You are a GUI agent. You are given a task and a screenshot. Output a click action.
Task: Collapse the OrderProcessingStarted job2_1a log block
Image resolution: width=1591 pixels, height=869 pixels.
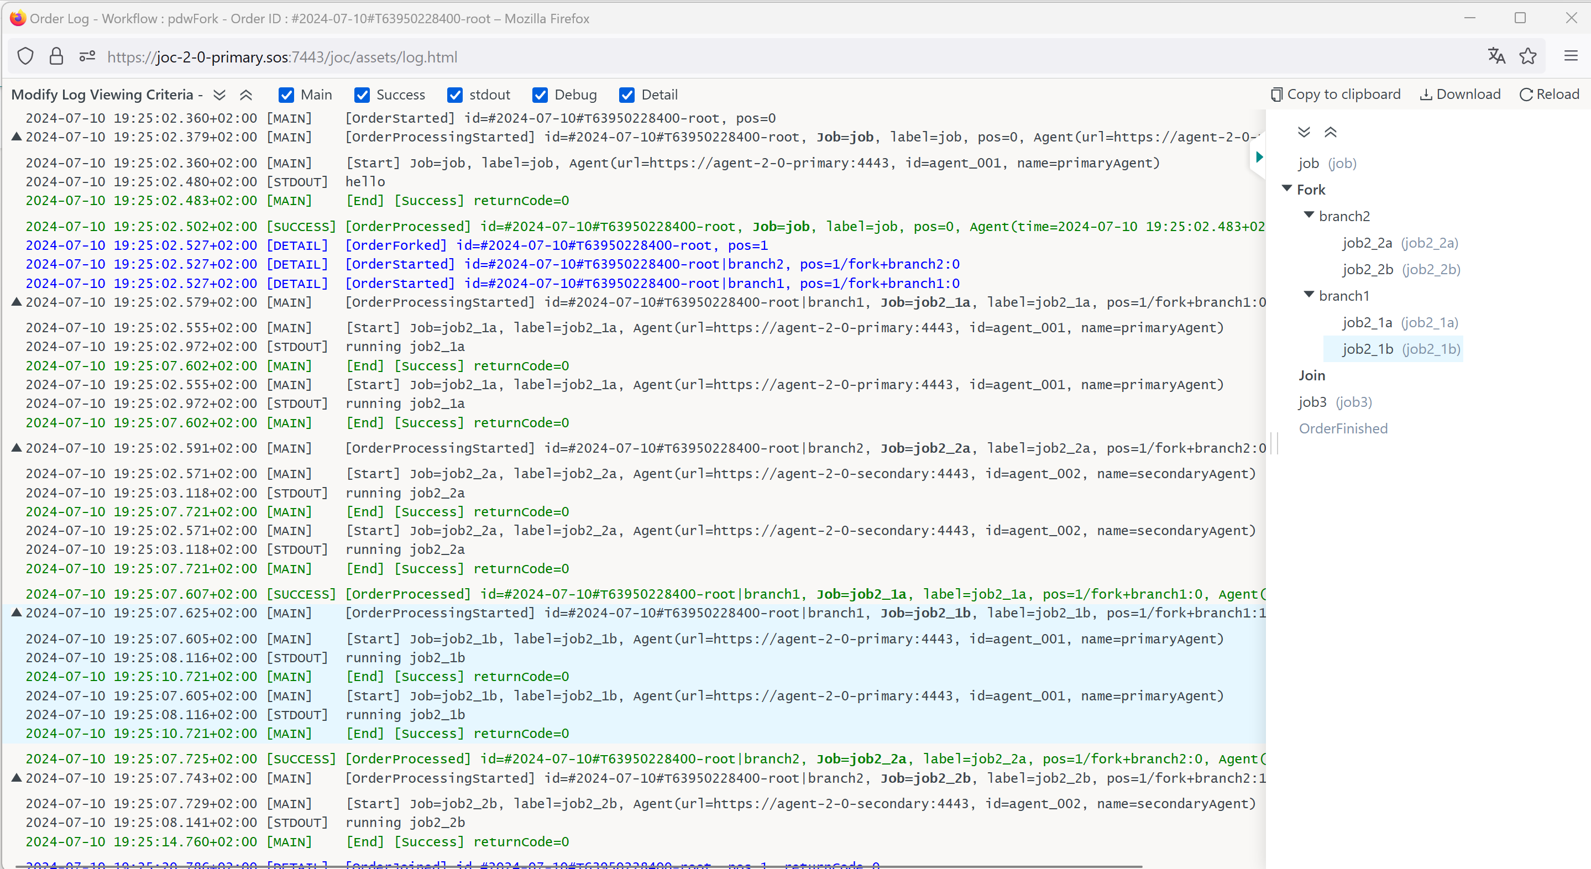coord(17,302)
